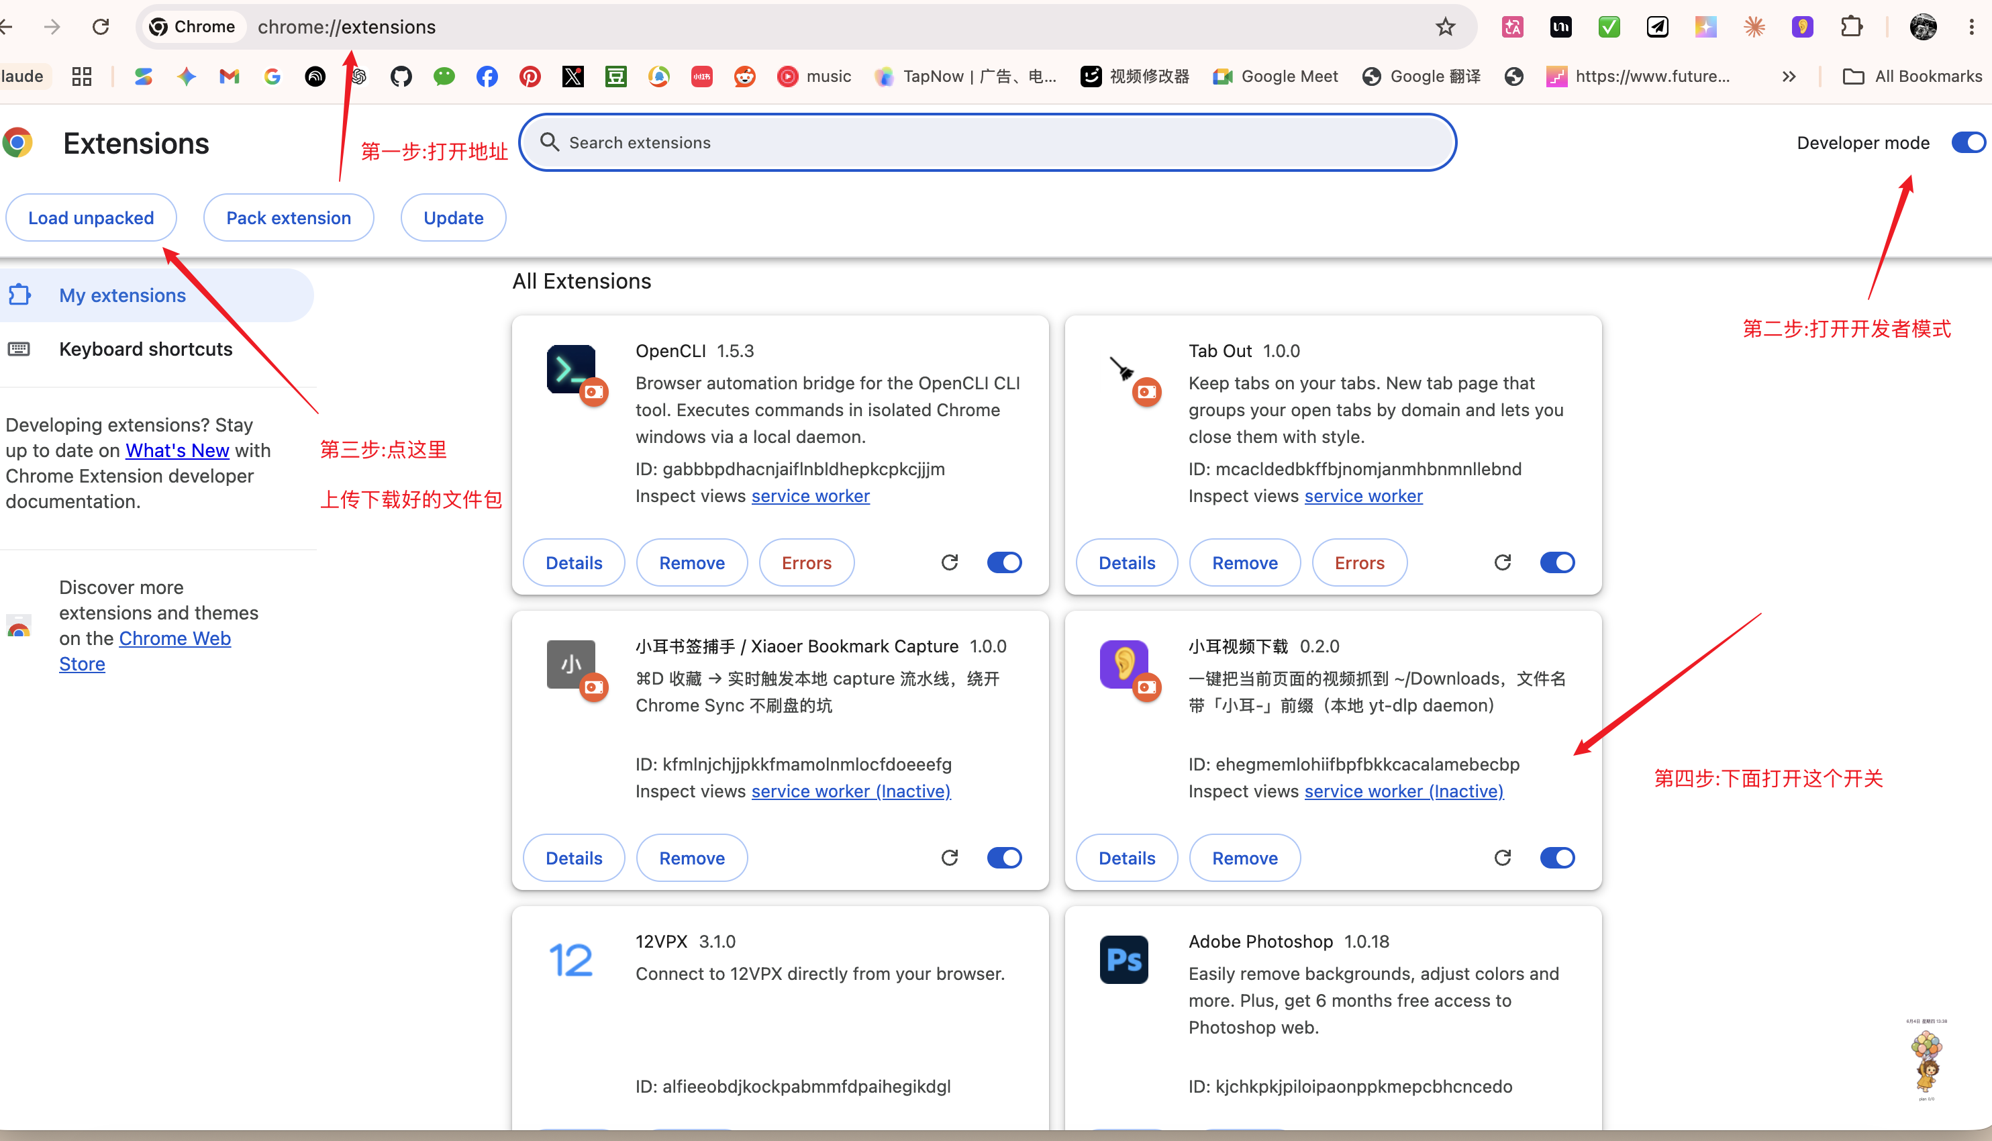
Task: Focus the Search extensions field
Action: pos(987,142)
